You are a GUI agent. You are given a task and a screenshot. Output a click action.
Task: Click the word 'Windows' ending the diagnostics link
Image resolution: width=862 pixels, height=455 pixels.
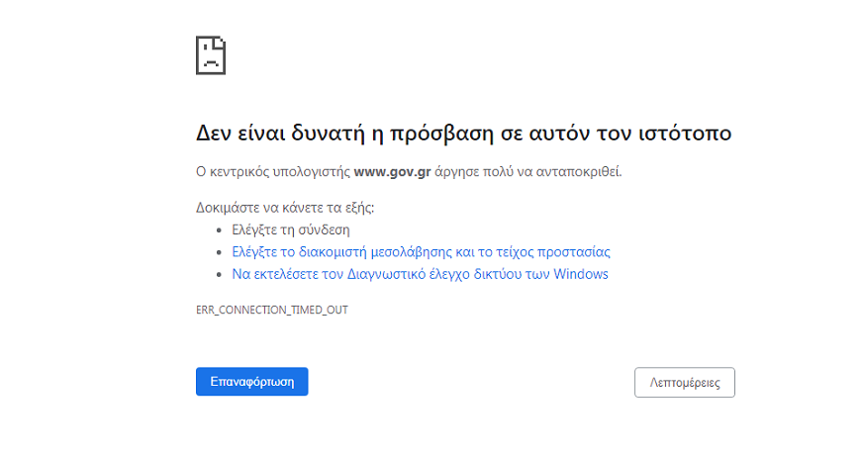581,274
